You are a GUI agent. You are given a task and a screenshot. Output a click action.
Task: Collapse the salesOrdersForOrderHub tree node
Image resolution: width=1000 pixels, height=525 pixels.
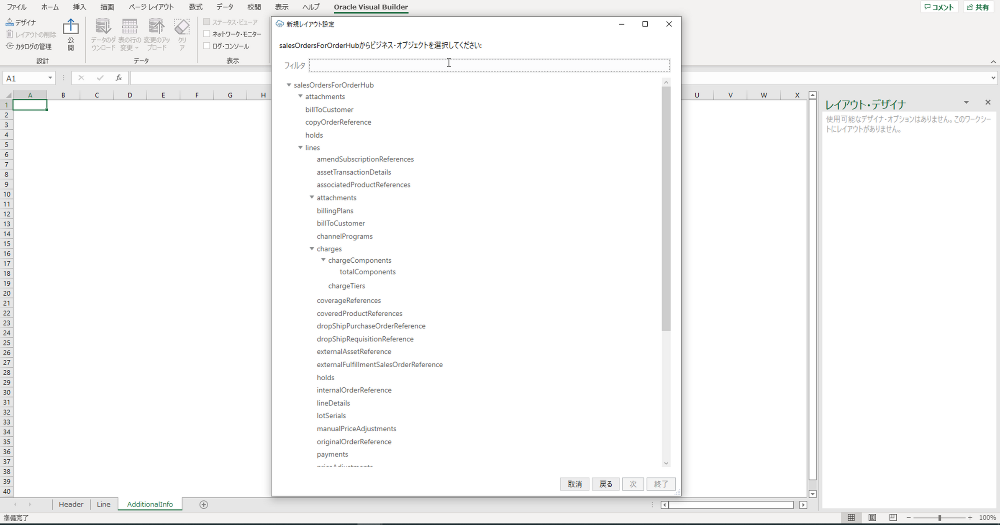tap(288, 85)
